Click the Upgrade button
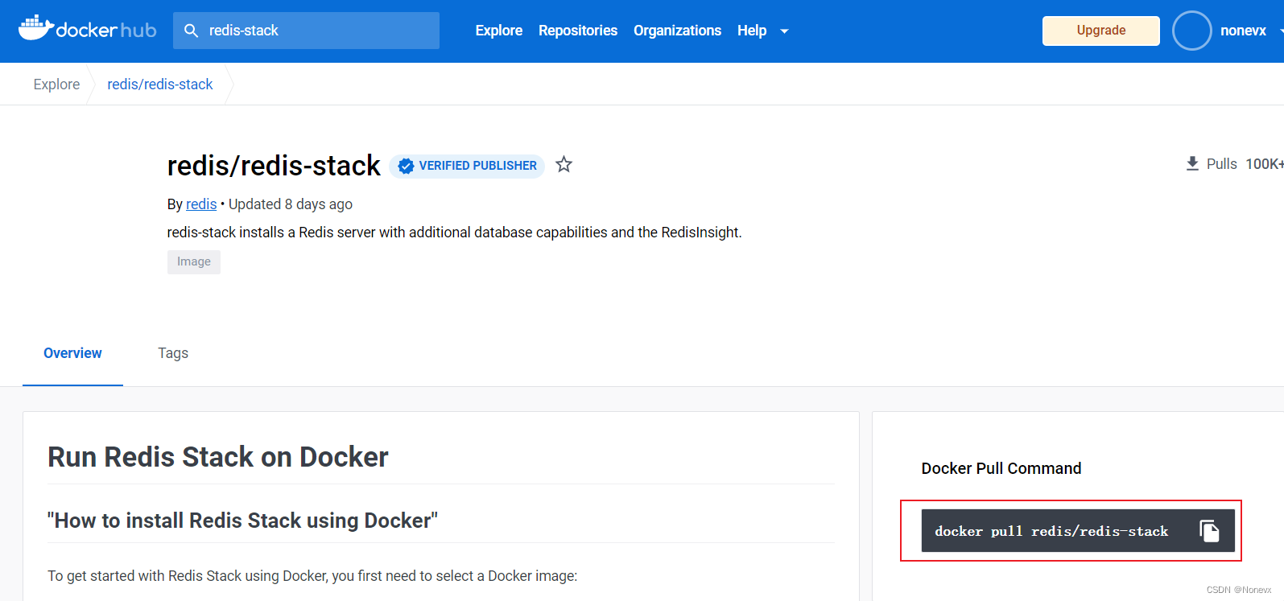The image size is (1284, 601). tap(1101, 31)
